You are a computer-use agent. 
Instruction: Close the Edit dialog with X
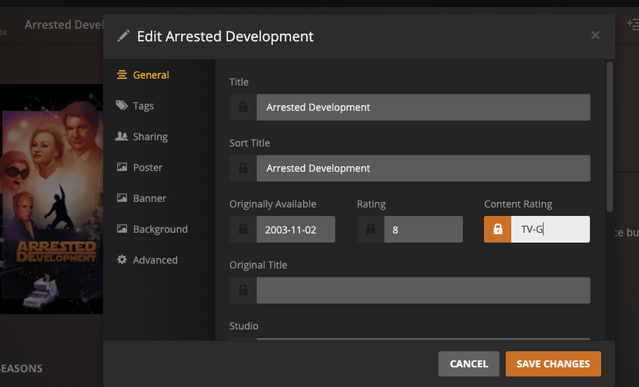pyautogui.click(x=595, y=35)
